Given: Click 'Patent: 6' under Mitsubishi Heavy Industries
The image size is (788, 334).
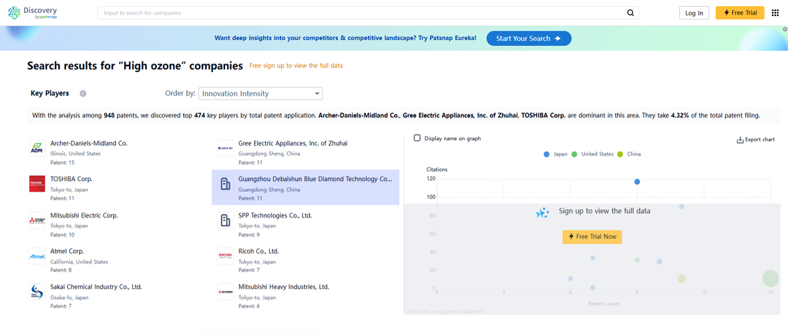Looking at the screenshot, I should click(x=249, y=307).
